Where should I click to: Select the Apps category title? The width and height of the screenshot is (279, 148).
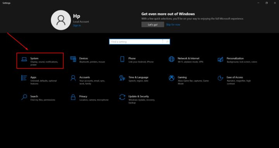(x=33, y=77)
